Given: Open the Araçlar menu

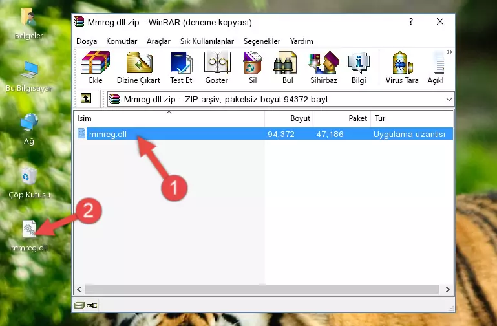Looking at the screenshot, I should [158, 41].
